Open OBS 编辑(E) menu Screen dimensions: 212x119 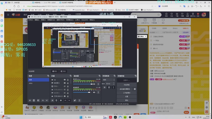tap(37, 20)
